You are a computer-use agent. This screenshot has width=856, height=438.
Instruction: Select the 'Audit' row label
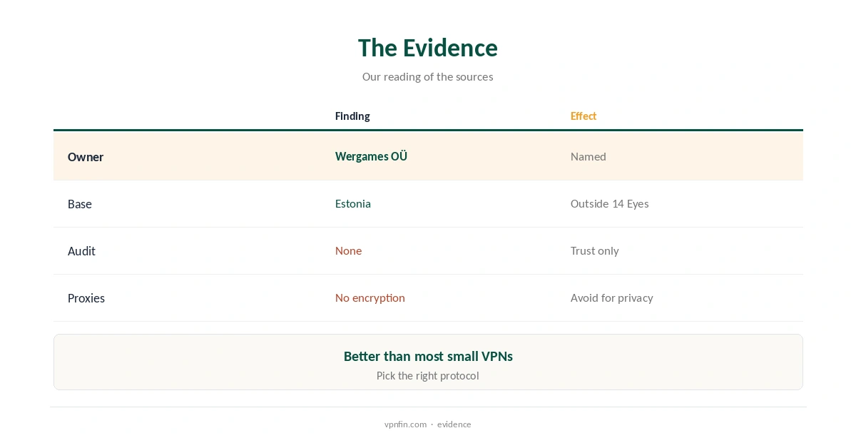coord(81,251)
